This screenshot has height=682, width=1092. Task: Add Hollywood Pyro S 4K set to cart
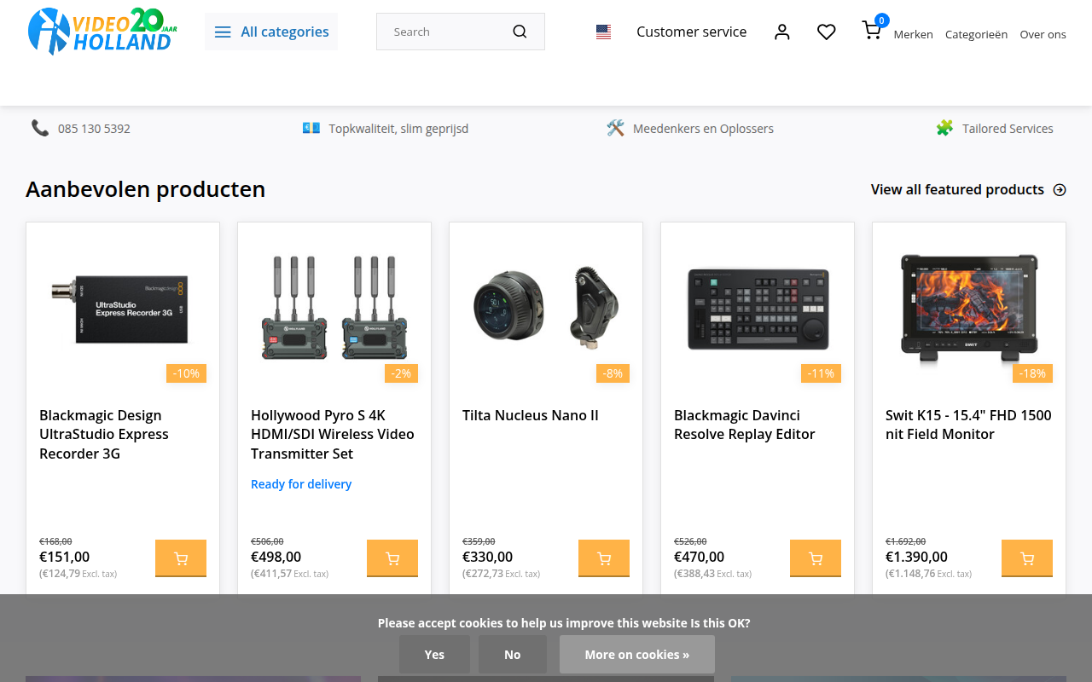click(392, 558)
